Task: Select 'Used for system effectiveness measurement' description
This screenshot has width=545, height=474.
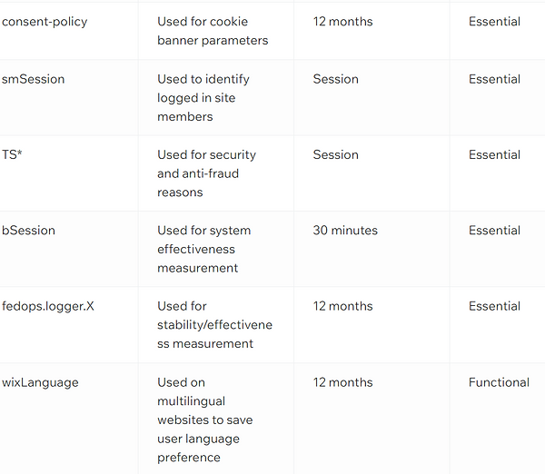Action: pos(204,249)
